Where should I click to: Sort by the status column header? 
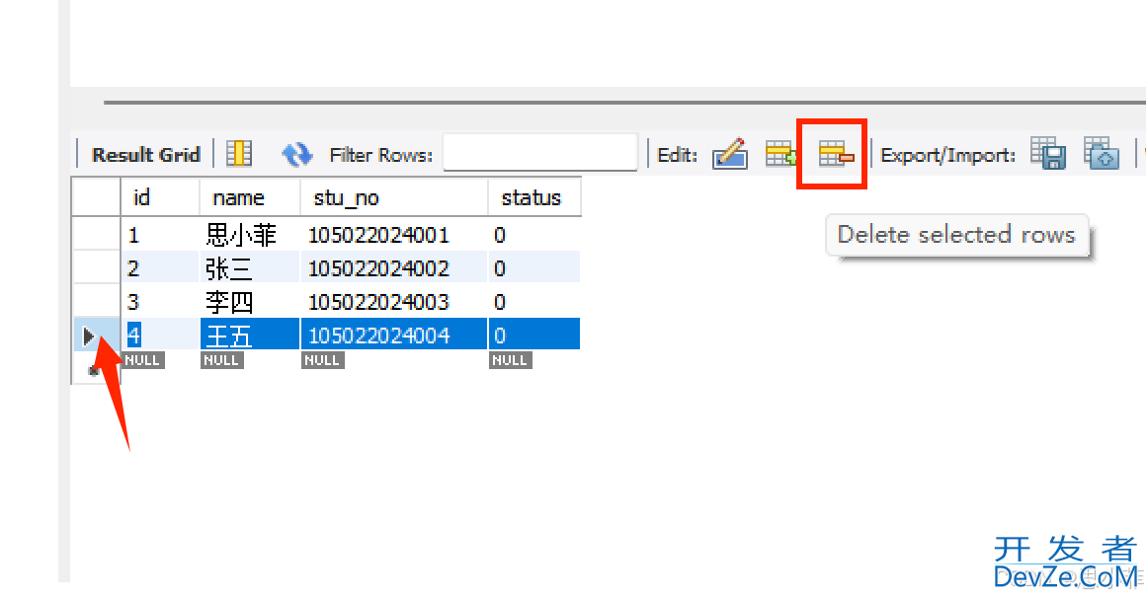point(534,197)
